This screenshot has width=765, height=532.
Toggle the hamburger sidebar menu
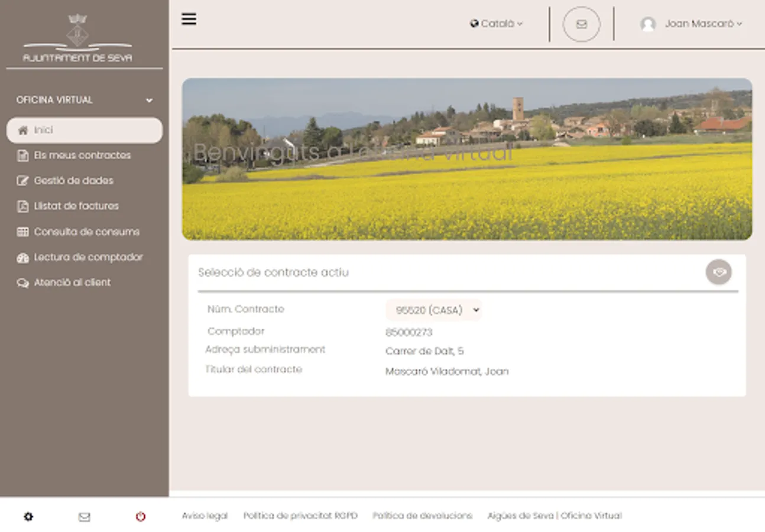coord(189,19)
